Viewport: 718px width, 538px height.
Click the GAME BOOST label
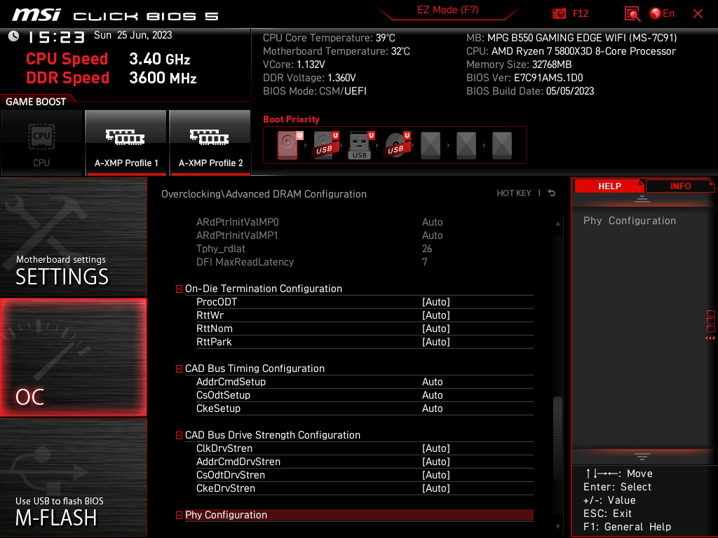pos(36,102)
